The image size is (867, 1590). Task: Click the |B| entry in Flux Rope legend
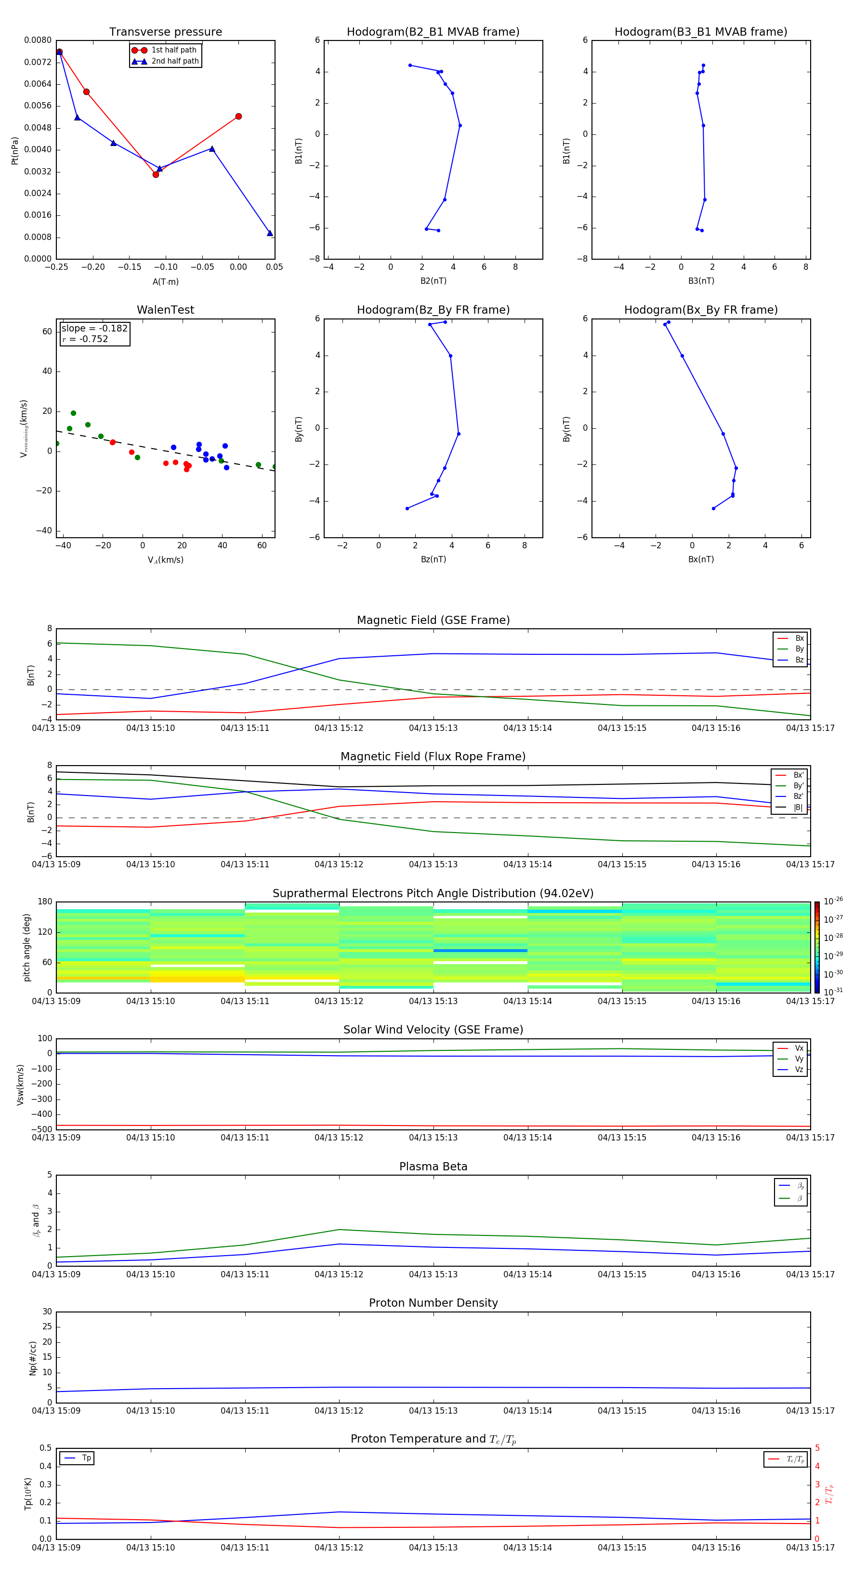pyautogui.click(x=789, y=808)
